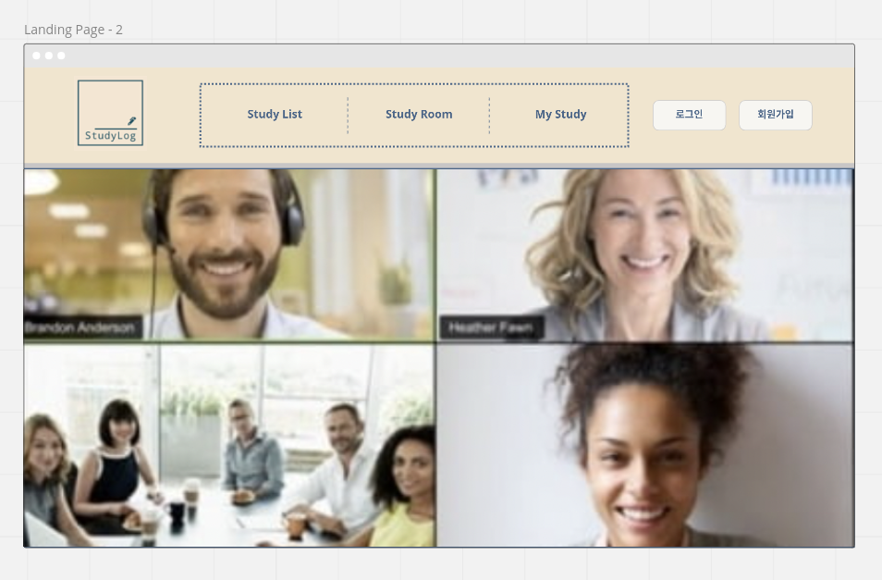Select the curly-haired woman video tile
The width and height of the screenshot is (882, 580).
click(x=645, y=445)
